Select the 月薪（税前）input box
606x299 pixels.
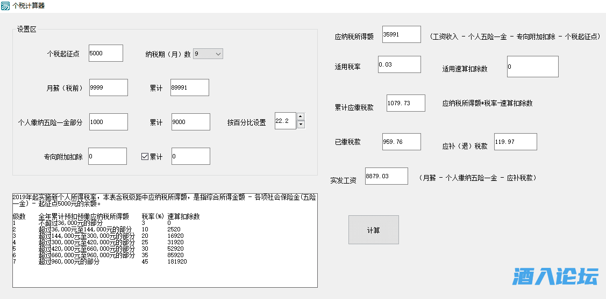[x=108, y=87]
